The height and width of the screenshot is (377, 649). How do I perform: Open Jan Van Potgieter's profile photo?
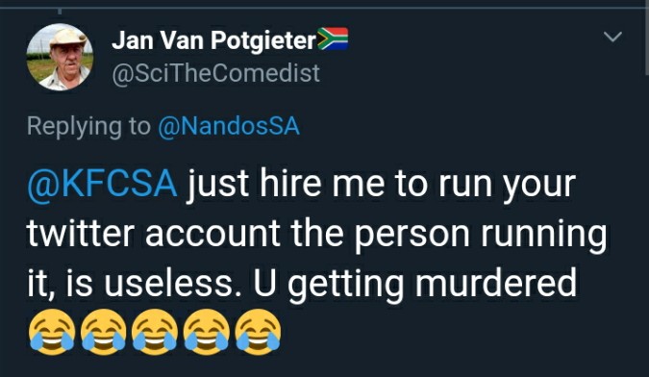coord(60,57)
